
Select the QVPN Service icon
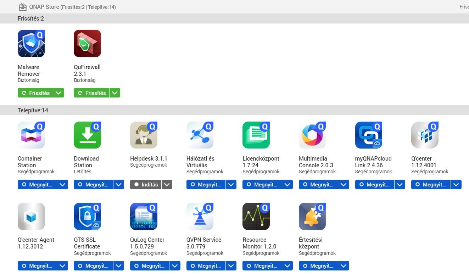click(x=200, y=216)
